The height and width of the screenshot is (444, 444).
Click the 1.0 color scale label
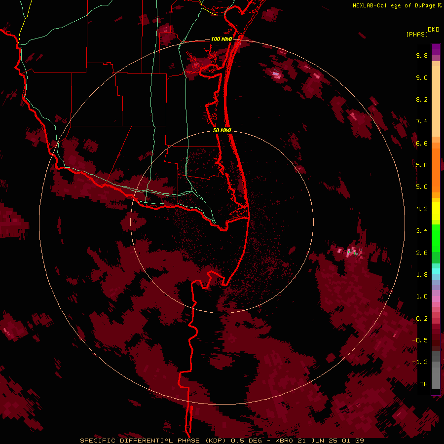tap(422, 296)
